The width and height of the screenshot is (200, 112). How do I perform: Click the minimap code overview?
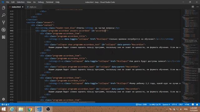tap(190, 56)
